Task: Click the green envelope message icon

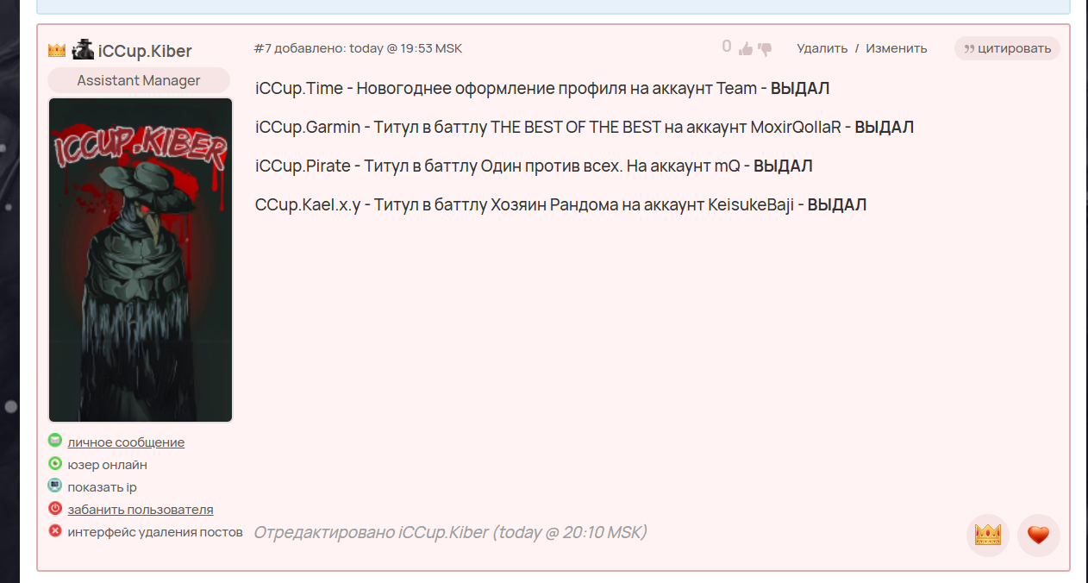Action: coord(55,441)
